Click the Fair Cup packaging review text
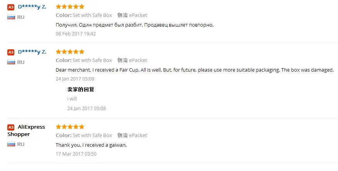This screenshot has width=338, height=171. (x=195, y=70)
